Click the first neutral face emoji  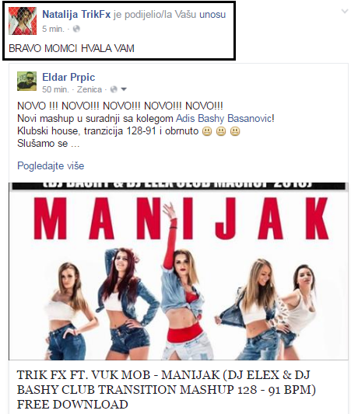207,131
